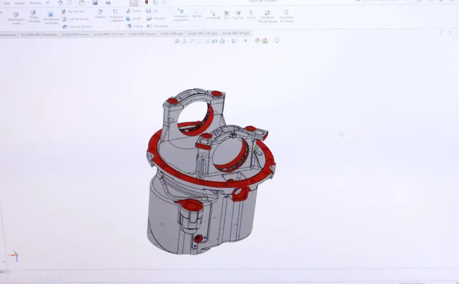
Task: Click the Open file icon
Action: point(82,3)
